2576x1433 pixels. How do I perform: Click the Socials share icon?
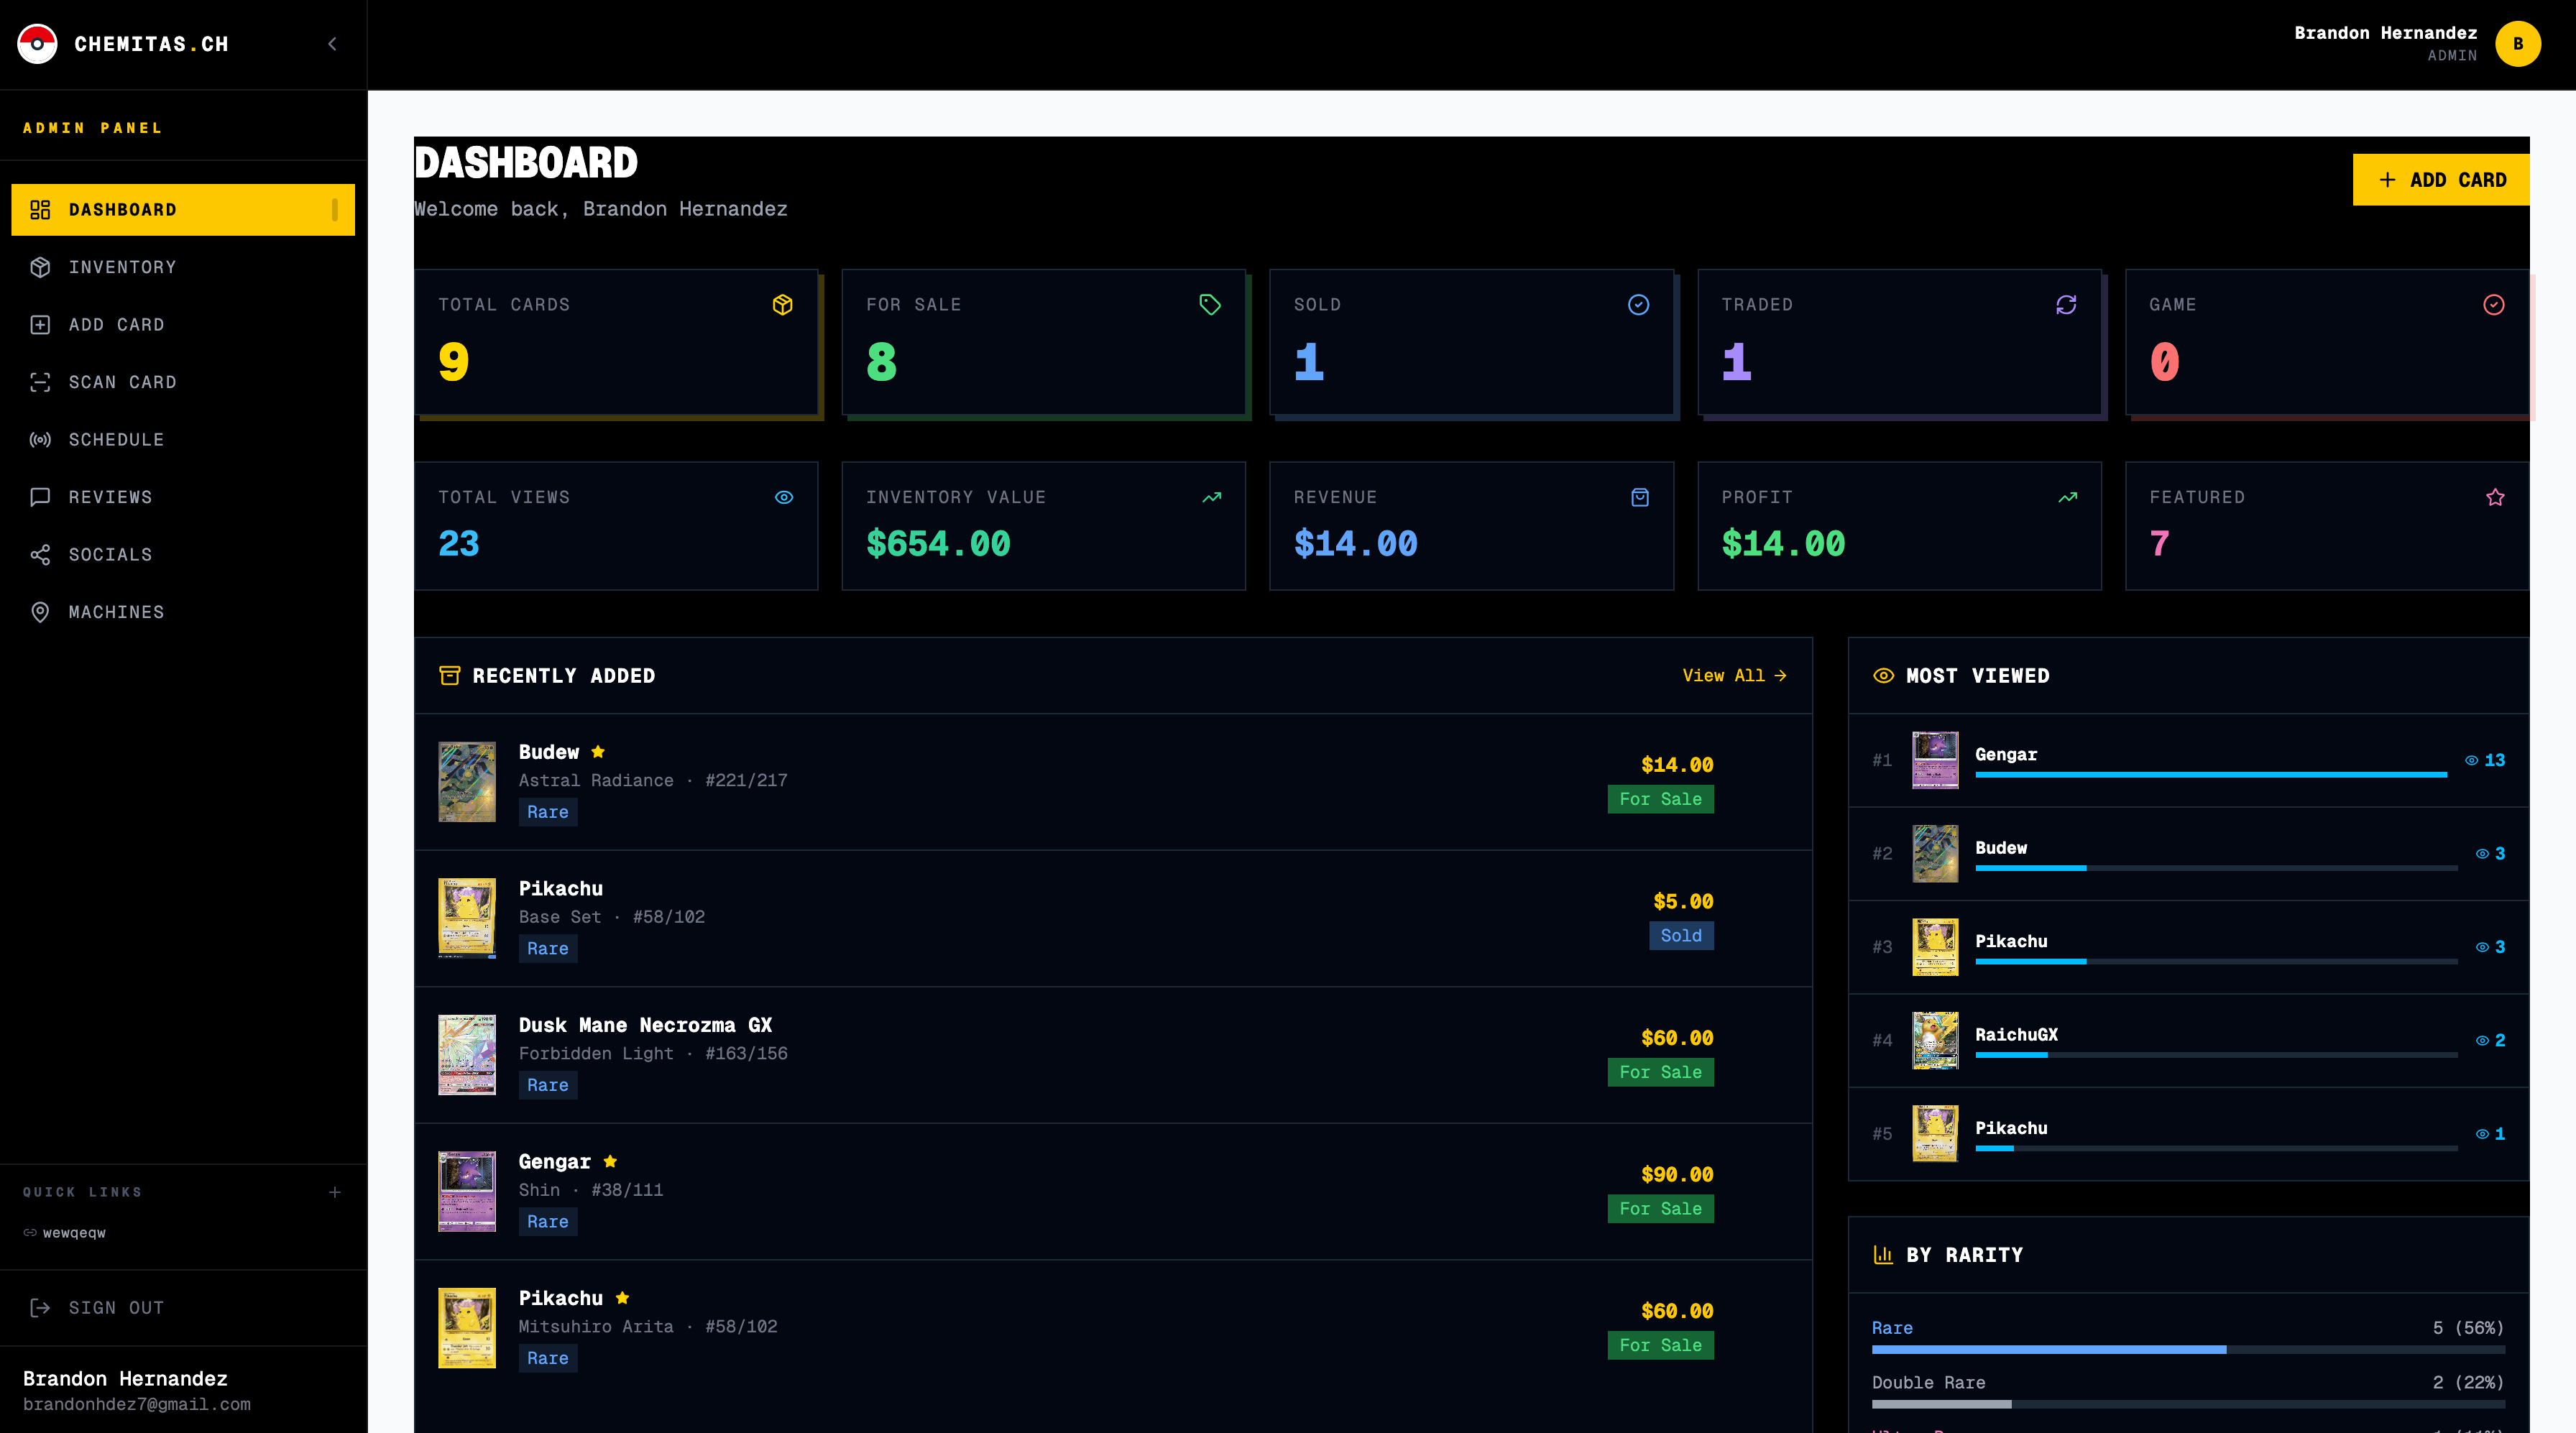pos(40,555)
